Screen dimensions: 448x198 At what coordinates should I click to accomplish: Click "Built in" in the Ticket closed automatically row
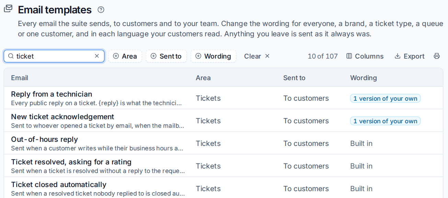point(361,189)
